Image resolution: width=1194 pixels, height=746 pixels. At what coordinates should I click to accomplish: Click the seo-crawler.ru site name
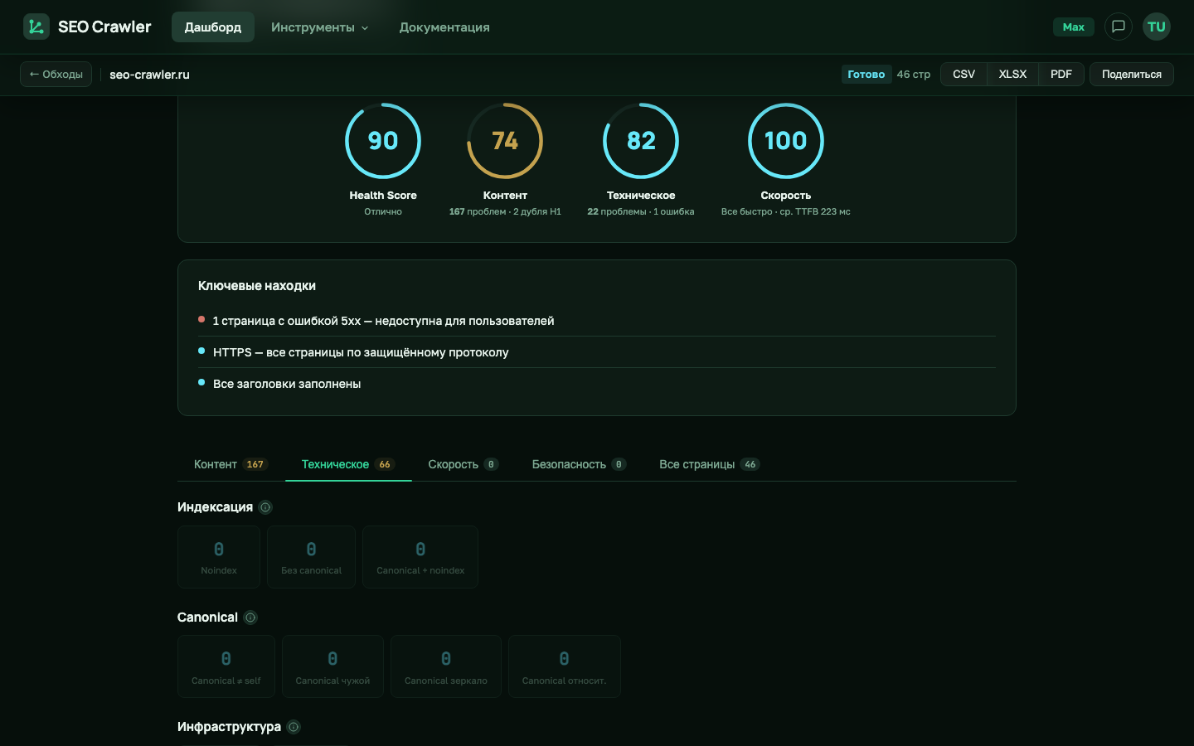tap(150, 75)
